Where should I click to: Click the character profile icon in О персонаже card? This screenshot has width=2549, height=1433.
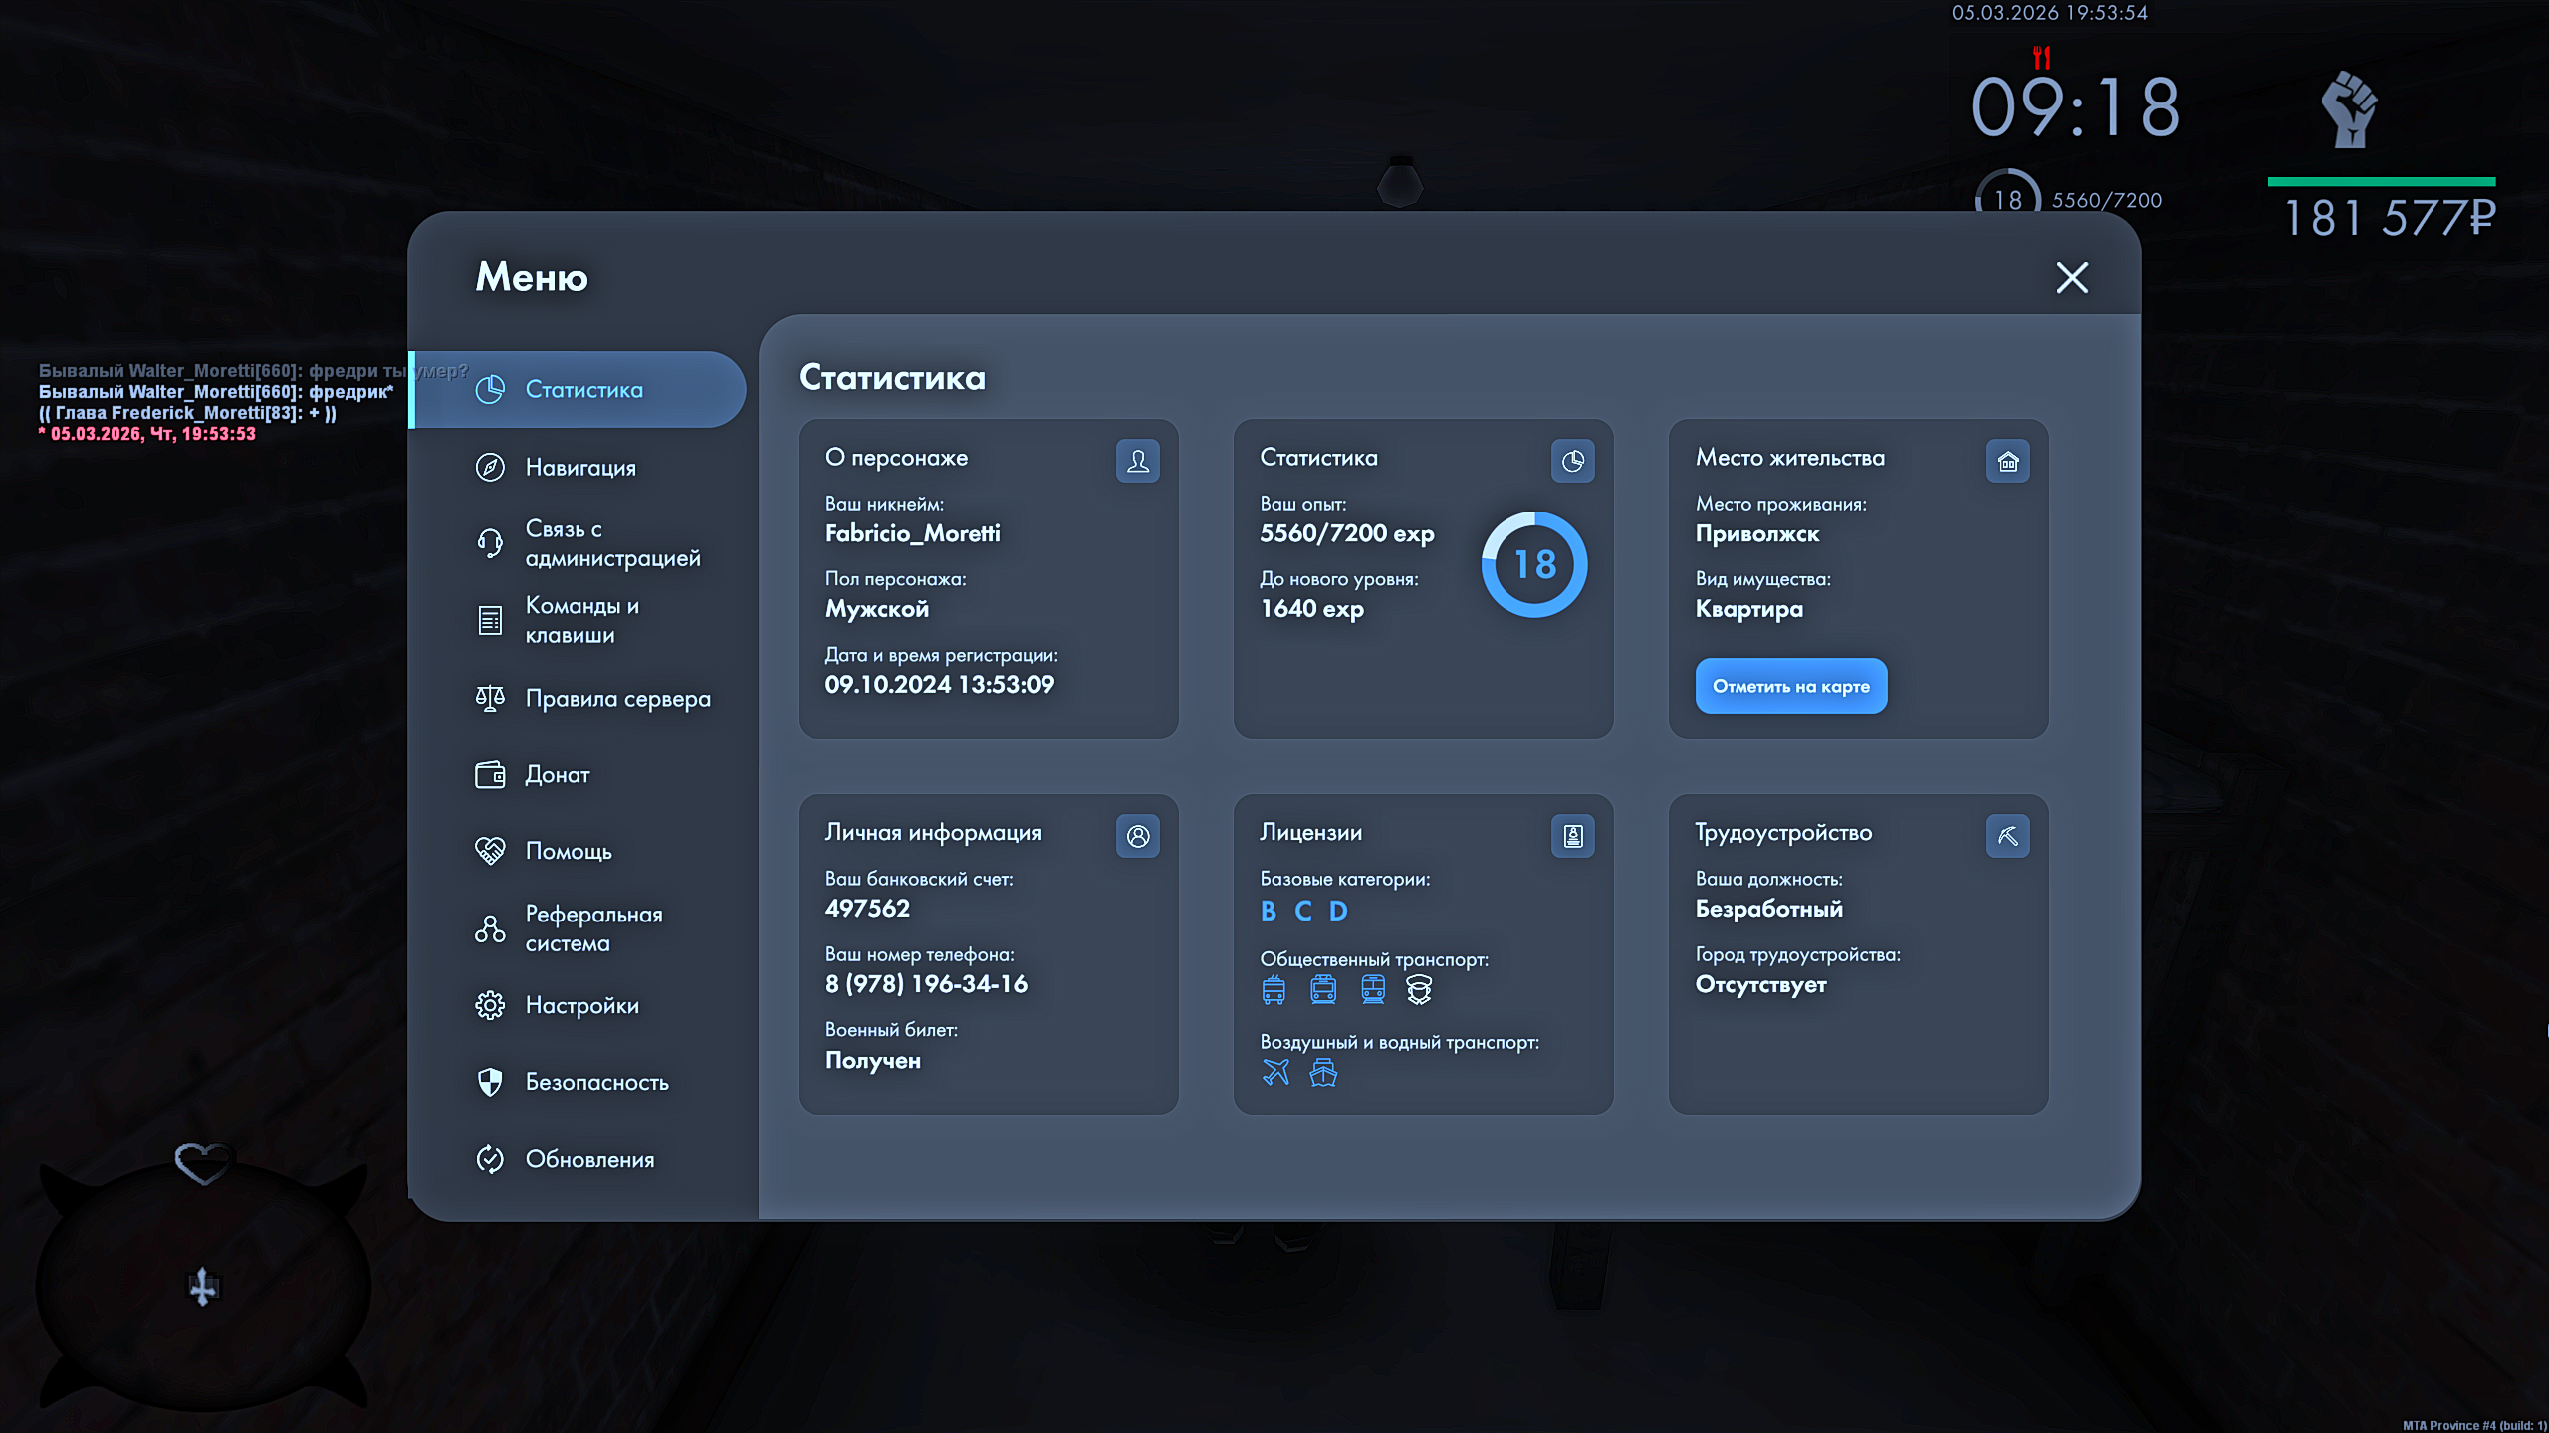point(1137,461)
